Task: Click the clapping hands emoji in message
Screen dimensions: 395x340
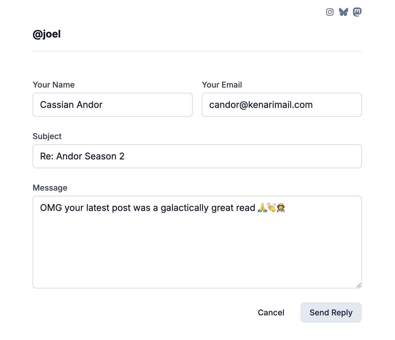Action: (x=272, y=207)
